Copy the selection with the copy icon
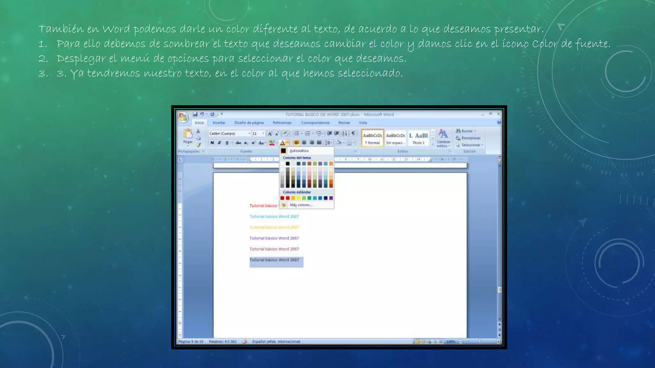Viewport: 655px width, 368px height. click(x=198, y=138)
